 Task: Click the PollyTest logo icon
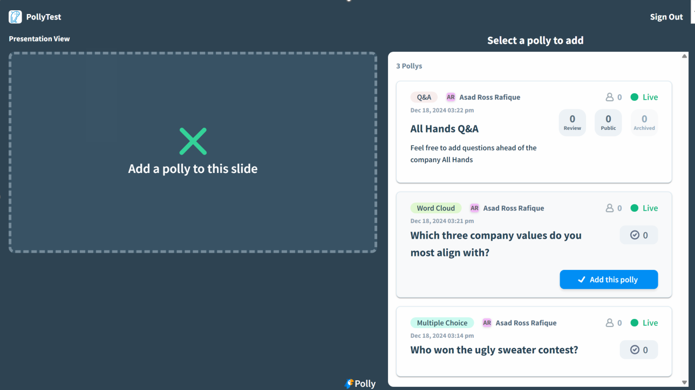point(15,17)
